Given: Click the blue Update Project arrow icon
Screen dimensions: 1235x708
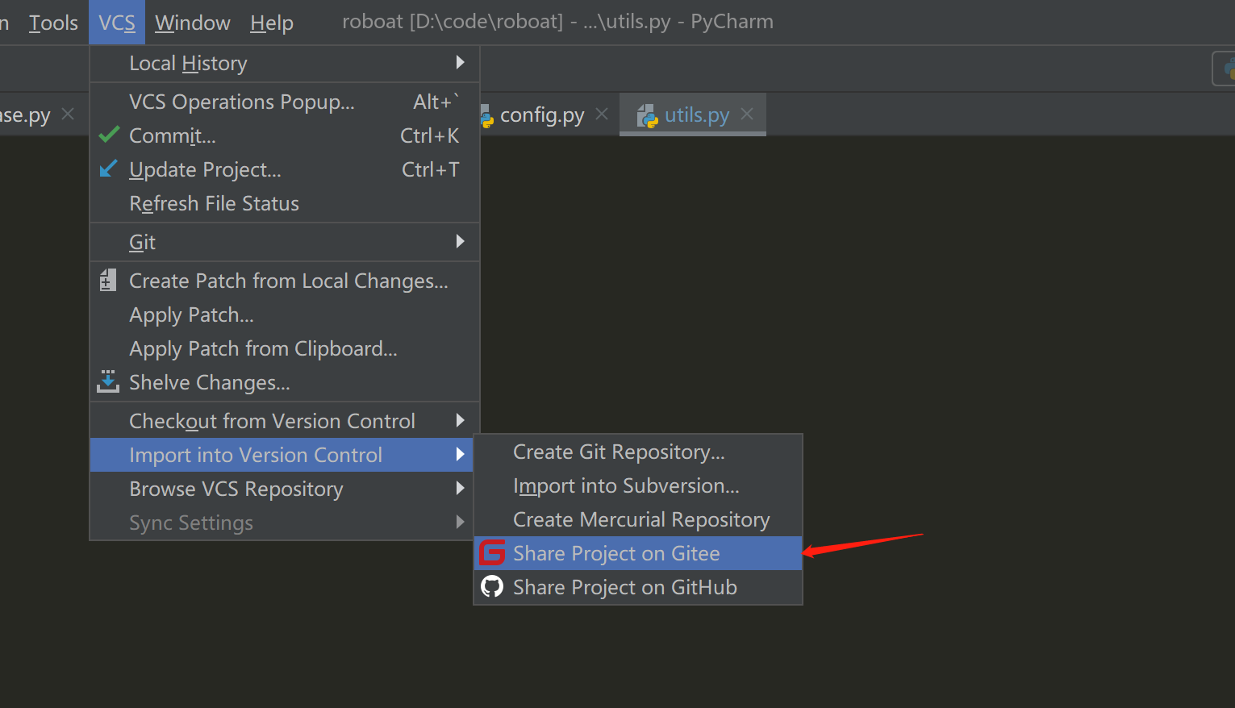Looking at the screenshot, I should click(x=108, y=169).
